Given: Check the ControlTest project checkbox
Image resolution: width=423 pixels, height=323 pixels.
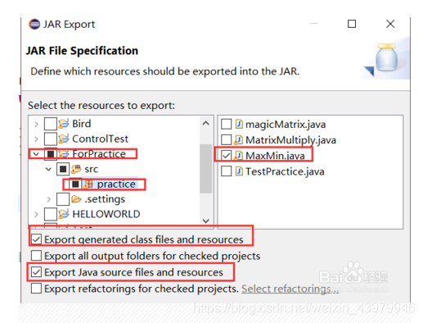Looking at the screenshot, I should pos(51,139).
